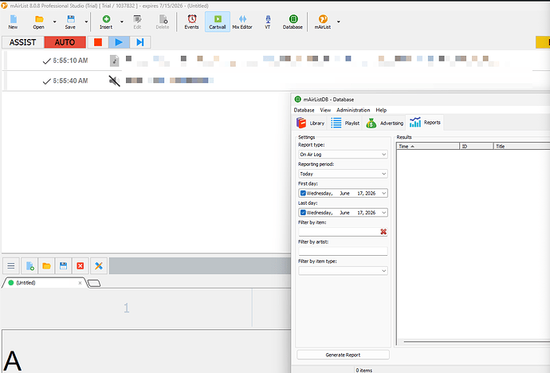The image size is (550, 373).
Task: Expand the Save button dropdown arrow
Action: pyautogui.click(x=86, y=22)
